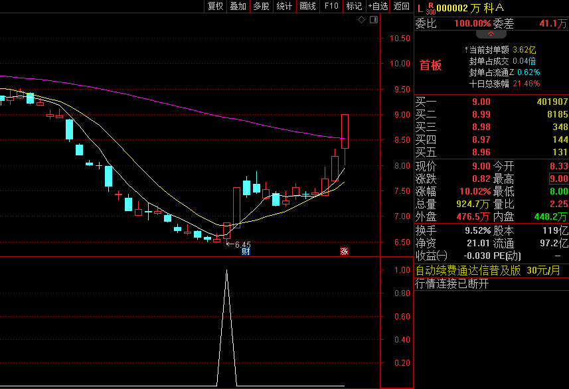
Task: Click the boxed 最高 9.00 value
Action: pyautogui.click(x=558, y=179)
